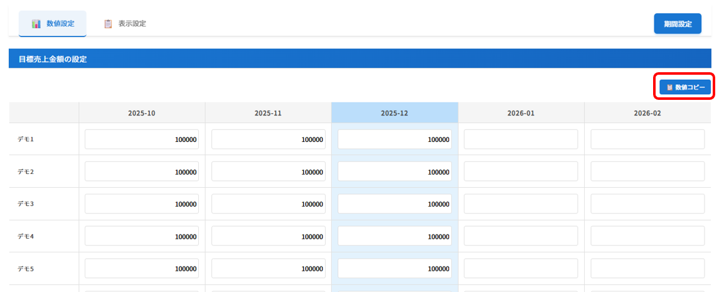Focus デモ5 field for 2026-02
The width and height of the screenshot is (724, 292).
tap(647, 269)
